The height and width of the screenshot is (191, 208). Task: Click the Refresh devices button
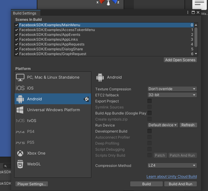[188, 125]
